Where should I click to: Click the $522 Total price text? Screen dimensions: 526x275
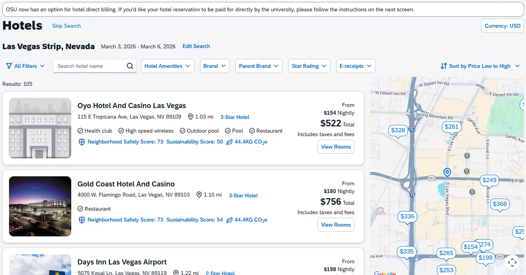pyautogui.click(x=337, y=124)
